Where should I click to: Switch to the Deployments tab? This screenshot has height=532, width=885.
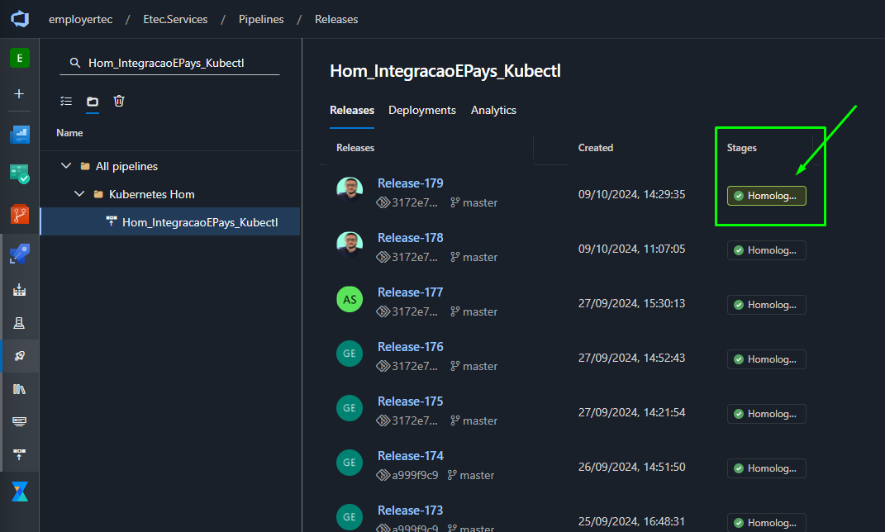pyautogui.click(x=422, y=111)
